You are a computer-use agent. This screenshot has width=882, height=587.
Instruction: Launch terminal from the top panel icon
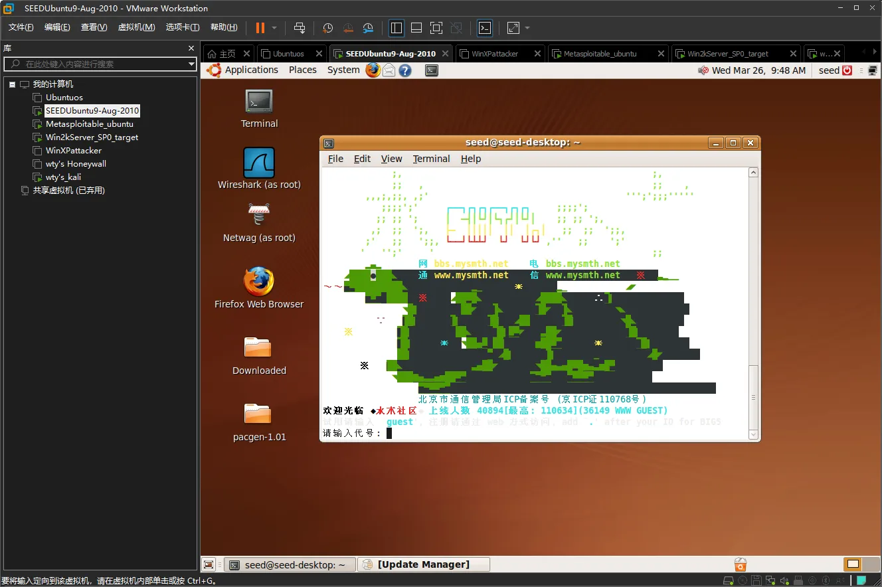pos(432,70)
